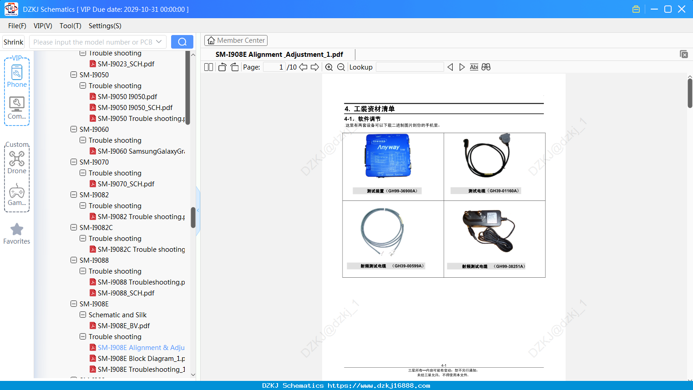The image size is (693, 390).
Task: Select the SM-I908E Alignment_Adjustment_1.pdf tab
Action: 279,55
